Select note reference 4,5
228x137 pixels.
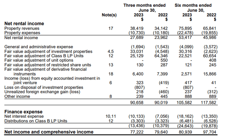(111, 52)
